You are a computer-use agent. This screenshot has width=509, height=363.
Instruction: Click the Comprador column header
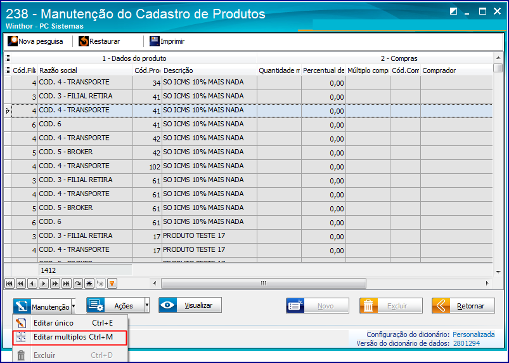point(457,70)
